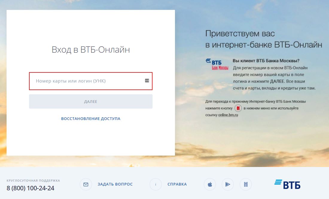Screen dimensions: 329x199
Task: Click heading Вход в ВТБ-Онлайн
Action: 91,50
